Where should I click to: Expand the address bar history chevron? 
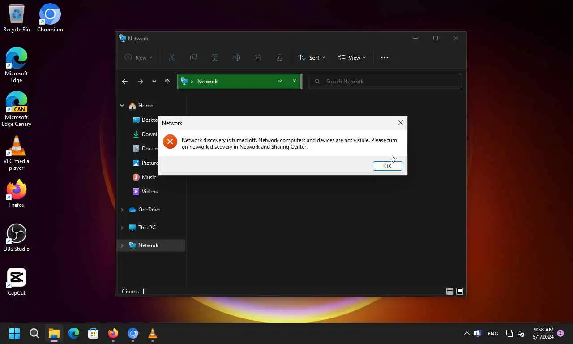point(279,81)
